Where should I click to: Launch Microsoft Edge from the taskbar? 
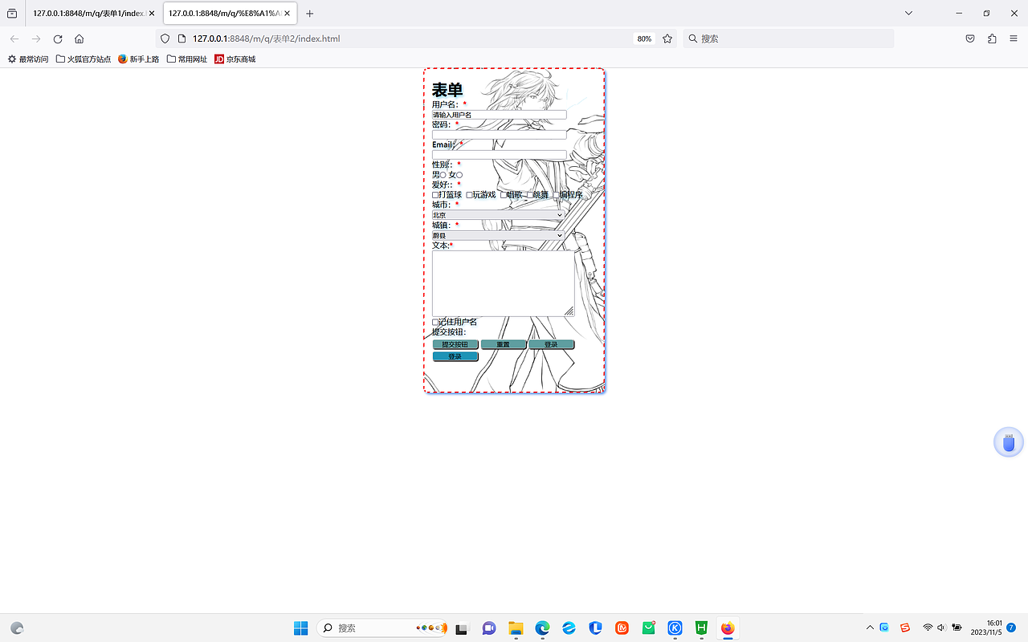point(542,628)
